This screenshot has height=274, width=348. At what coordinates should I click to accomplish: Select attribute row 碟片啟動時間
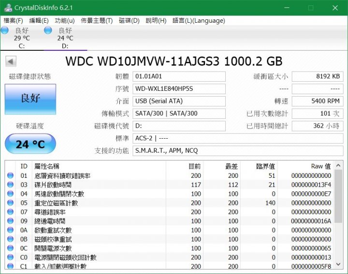click(x=170, y=185)
